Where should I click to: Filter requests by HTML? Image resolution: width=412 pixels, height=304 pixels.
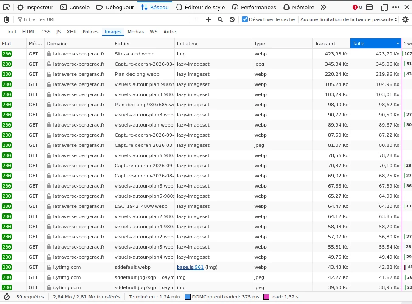point(29,32)
